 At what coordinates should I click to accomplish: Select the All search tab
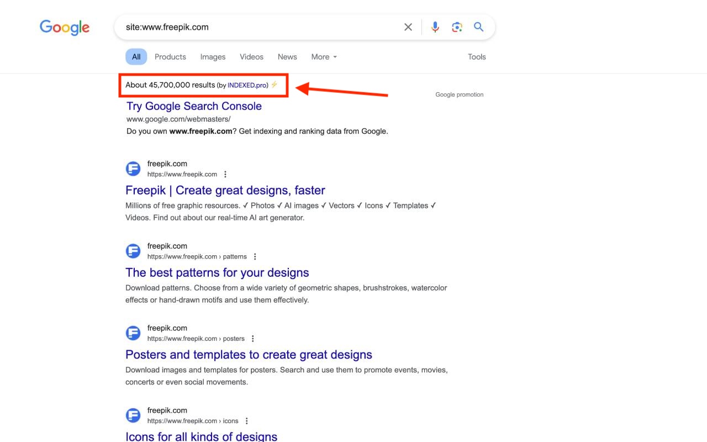(x=136, y=56)
